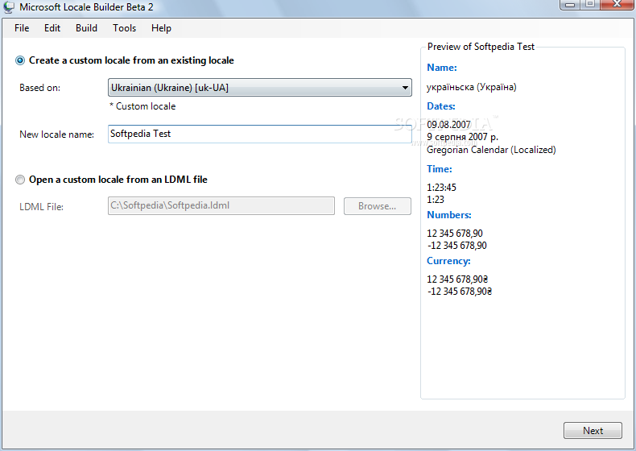Click the time value '1:23:45'
636x451 pixels.
tap(441, 188)
